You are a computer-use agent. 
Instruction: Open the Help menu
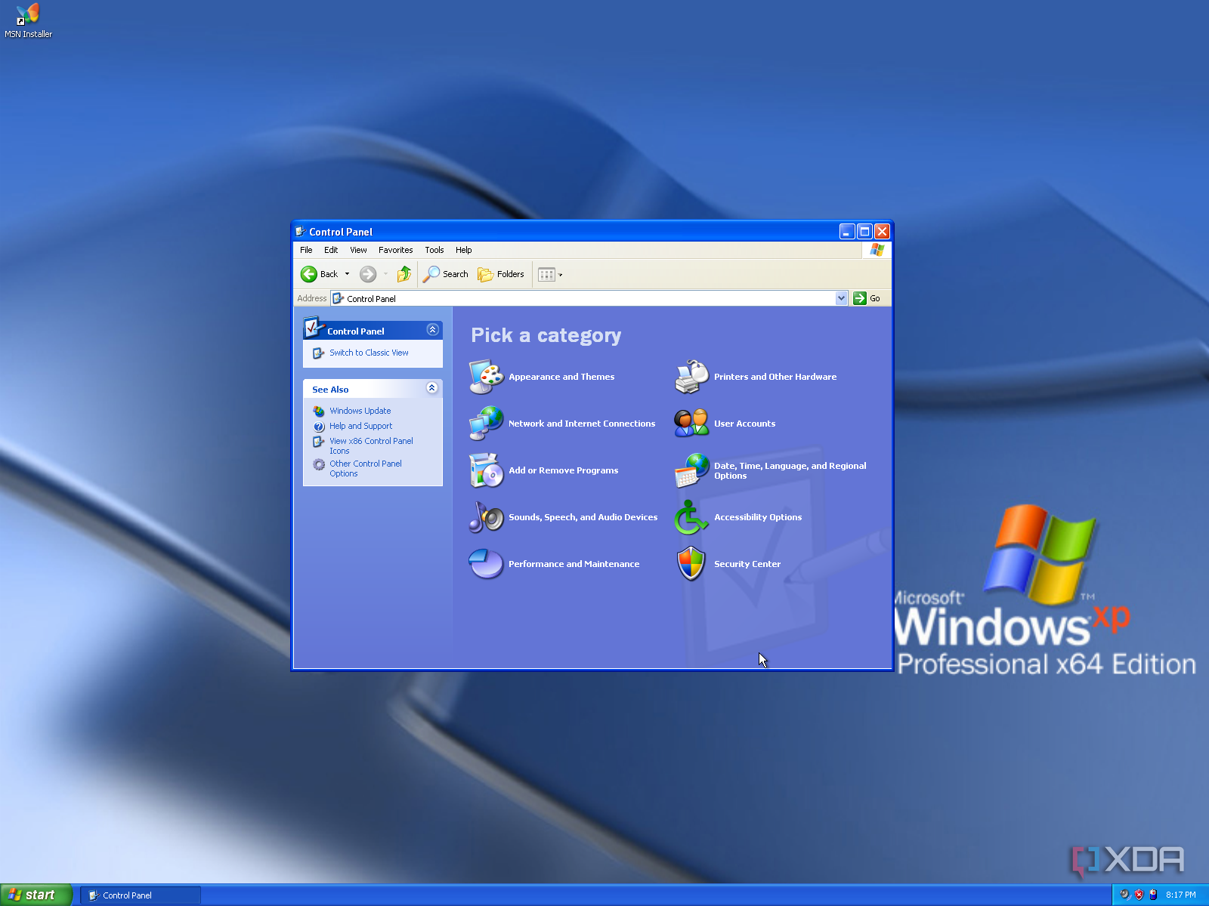point(464,250)
